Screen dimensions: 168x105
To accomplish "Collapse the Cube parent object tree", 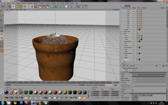I will pos(121,34).
